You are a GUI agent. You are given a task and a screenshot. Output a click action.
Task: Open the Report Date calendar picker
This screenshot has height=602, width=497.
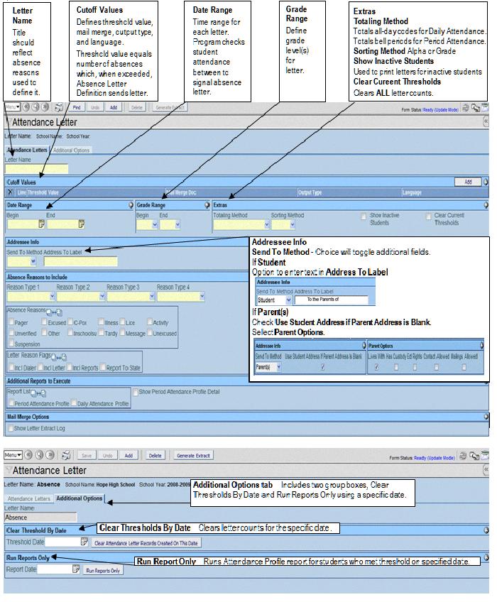point(75,569)
